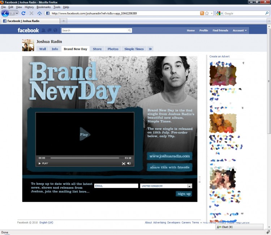Screen dimensions: 271x235
Task: Open the back history dropdown arrow
Action: tap(17, 13)
